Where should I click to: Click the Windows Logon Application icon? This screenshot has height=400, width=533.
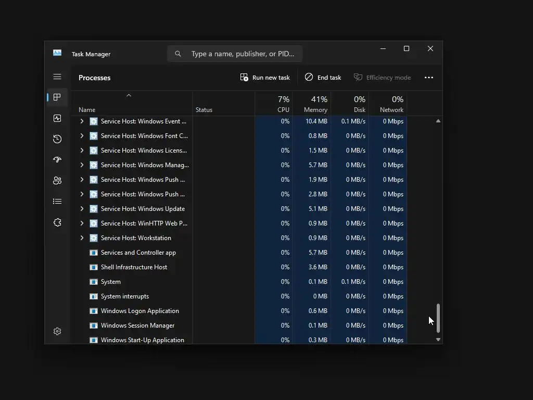click(94, 311)
